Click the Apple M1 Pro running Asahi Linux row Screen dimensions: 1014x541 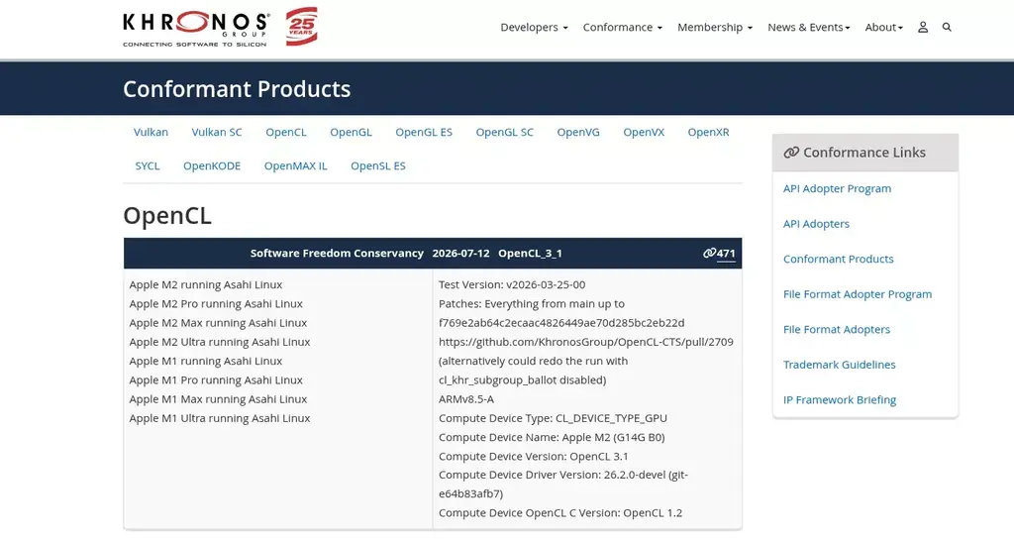216,379
